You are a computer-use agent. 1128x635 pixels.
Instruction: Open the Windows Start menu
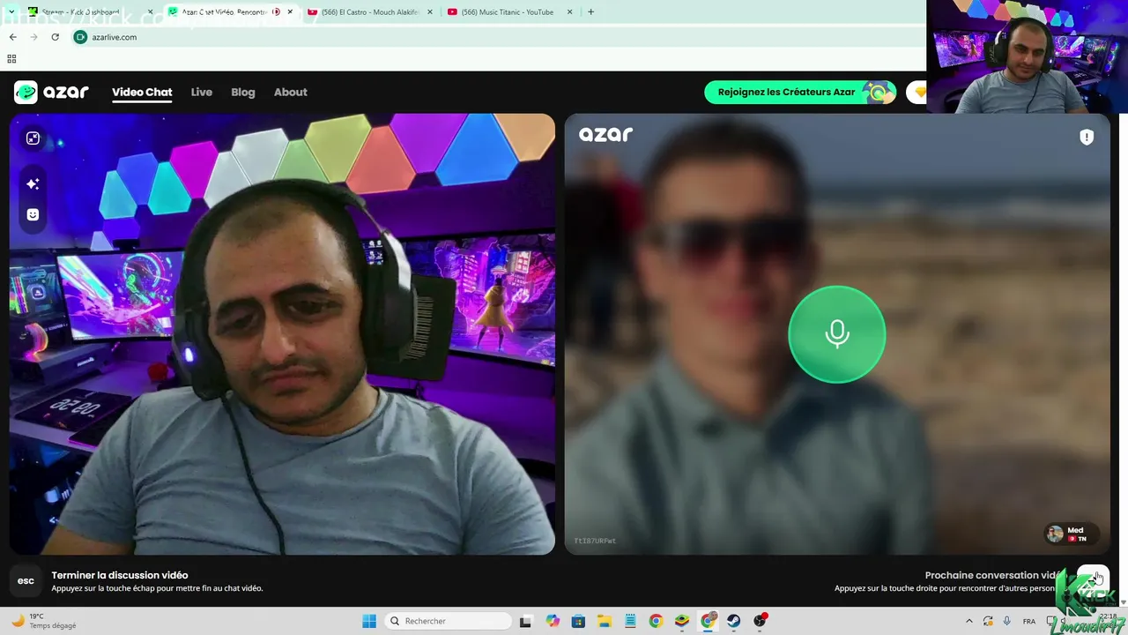(x=369, y=621)
